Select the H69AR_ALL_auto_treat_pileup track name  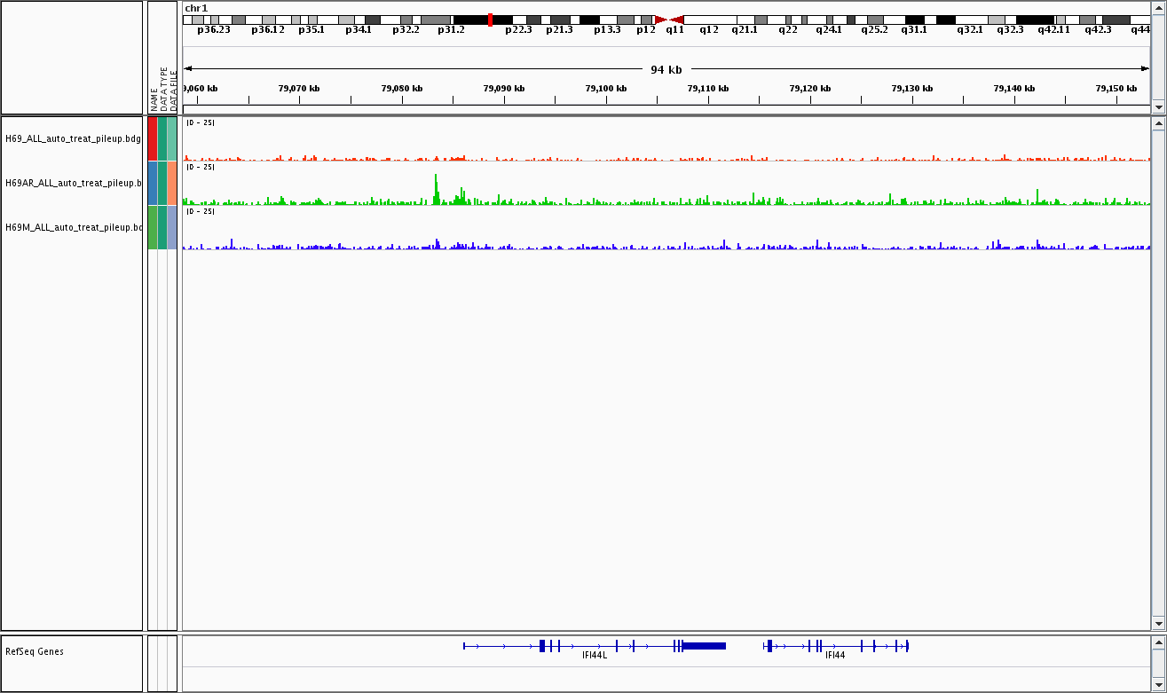(x=73, y=183)
